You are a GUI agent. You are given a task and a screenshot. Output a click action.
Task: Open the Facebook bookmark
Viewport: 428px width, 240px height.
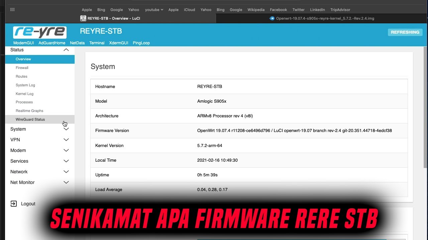tap(279, 10)
